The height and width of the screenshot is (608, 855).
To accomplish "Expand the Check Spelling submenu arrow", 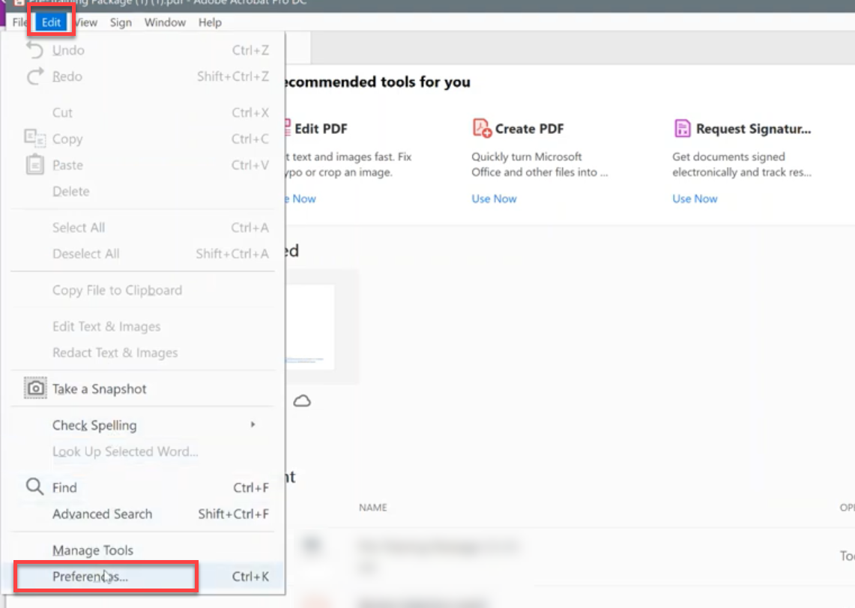I will point(253,425).
